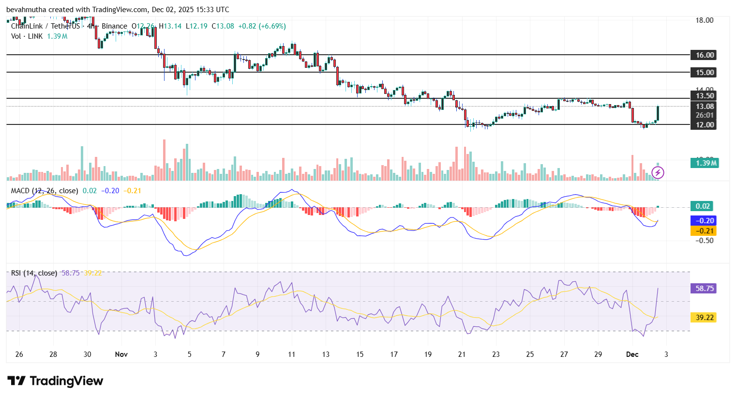Open the 4h timeframe selector

tap(92, 26)
